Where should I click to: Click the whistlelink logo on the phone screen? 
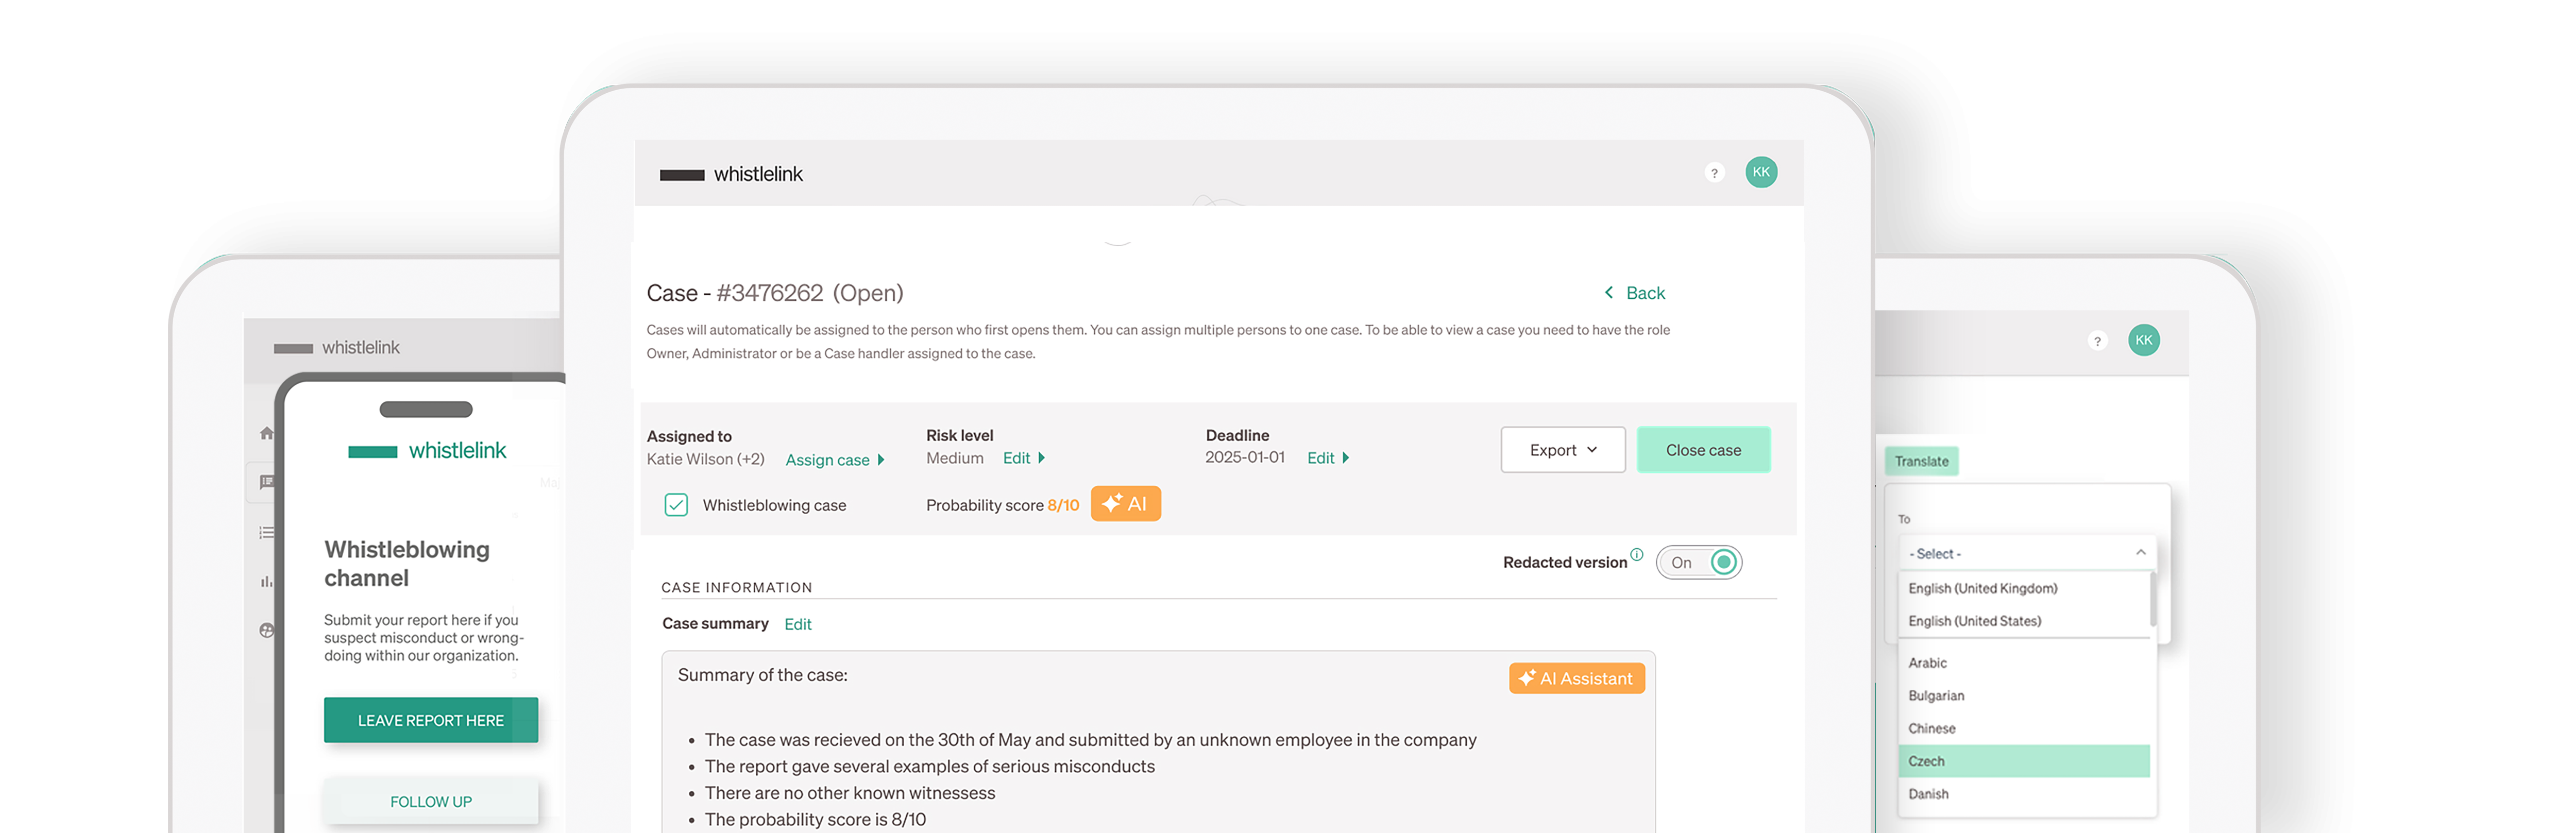click(427, 451)
